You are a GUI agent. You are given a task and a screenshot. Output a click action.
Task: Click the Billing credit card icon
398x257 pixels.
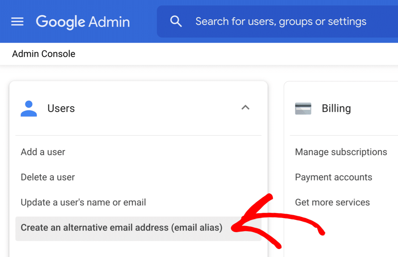(x=302, y=108)
